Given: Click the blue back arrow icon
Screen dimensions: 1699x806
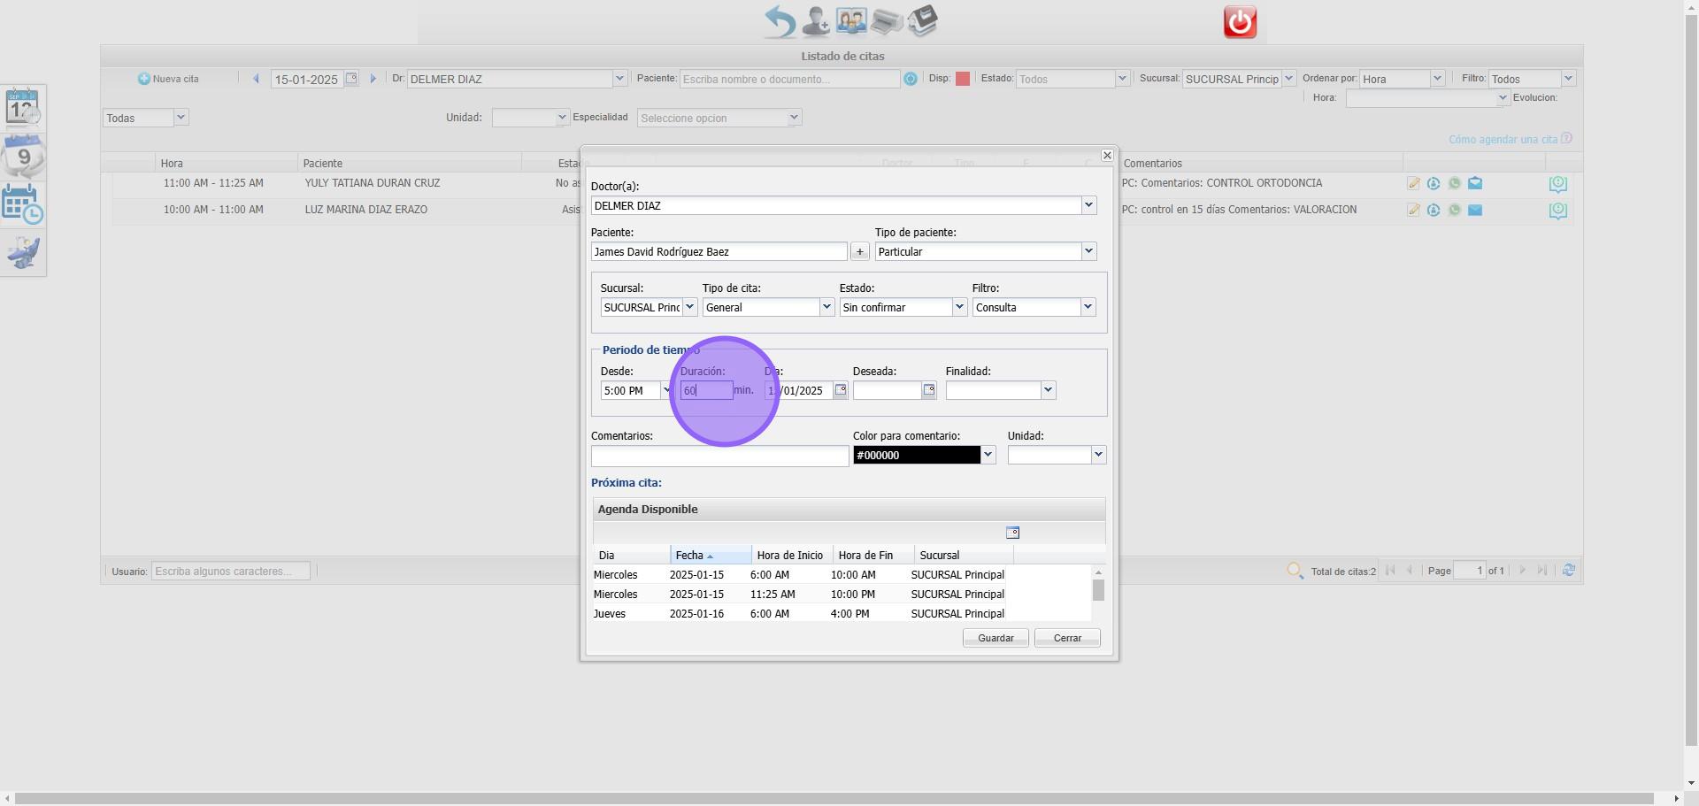Looking at the screenshot, I should 780,21.
